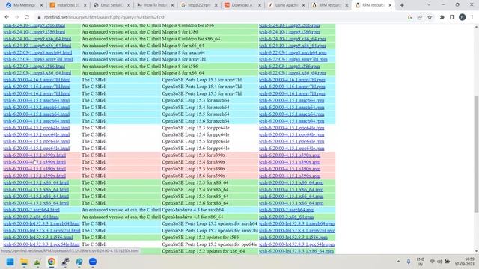Toggle the Chrome side panel
Screen dimensions: 479x269
pyautogui.click(x=452, y=17)
